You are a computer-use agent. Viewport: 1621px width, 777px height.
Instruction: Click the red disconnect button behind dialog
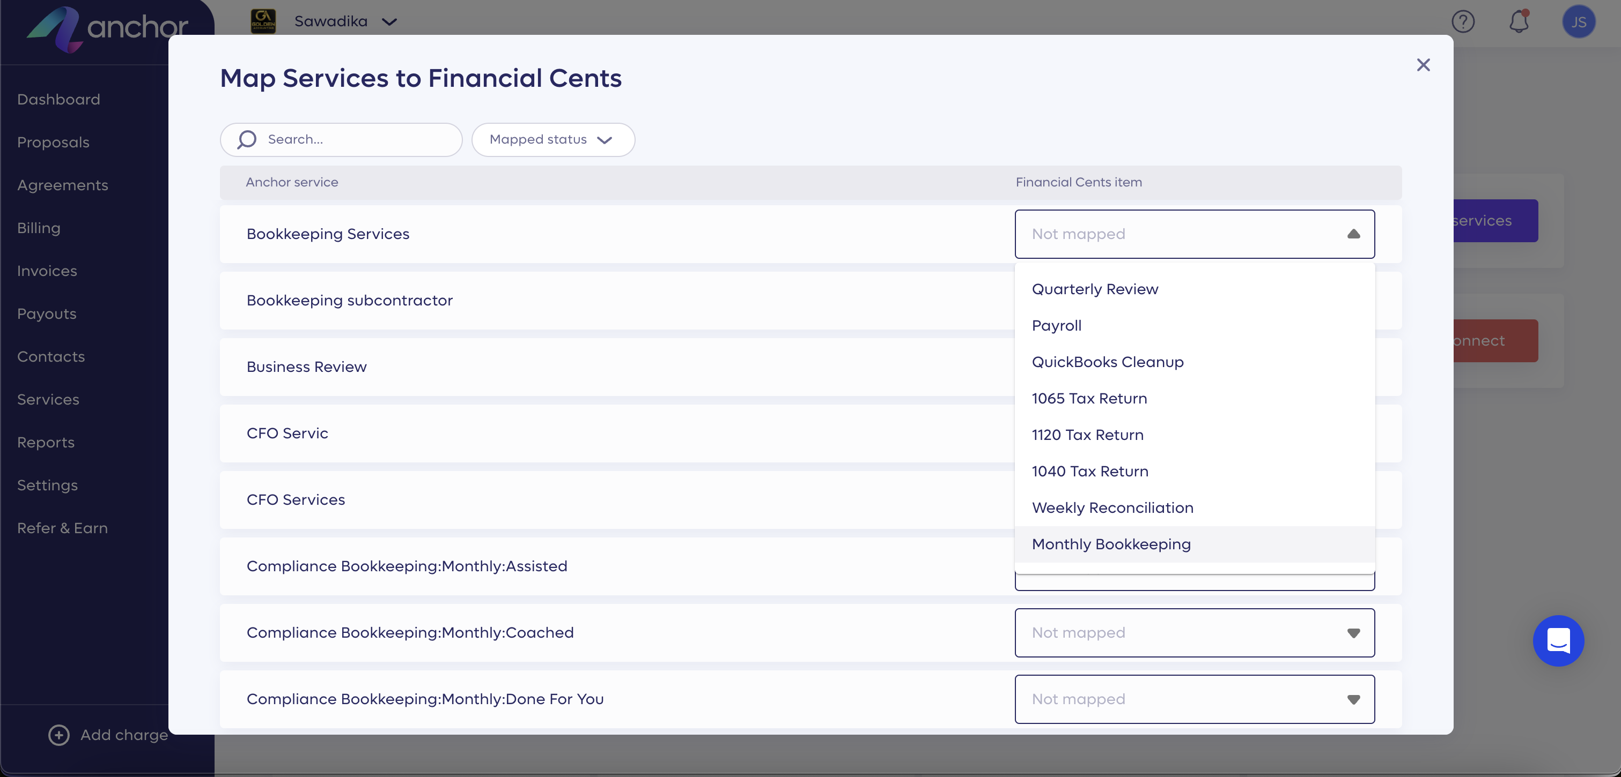tap(1495, 341)
